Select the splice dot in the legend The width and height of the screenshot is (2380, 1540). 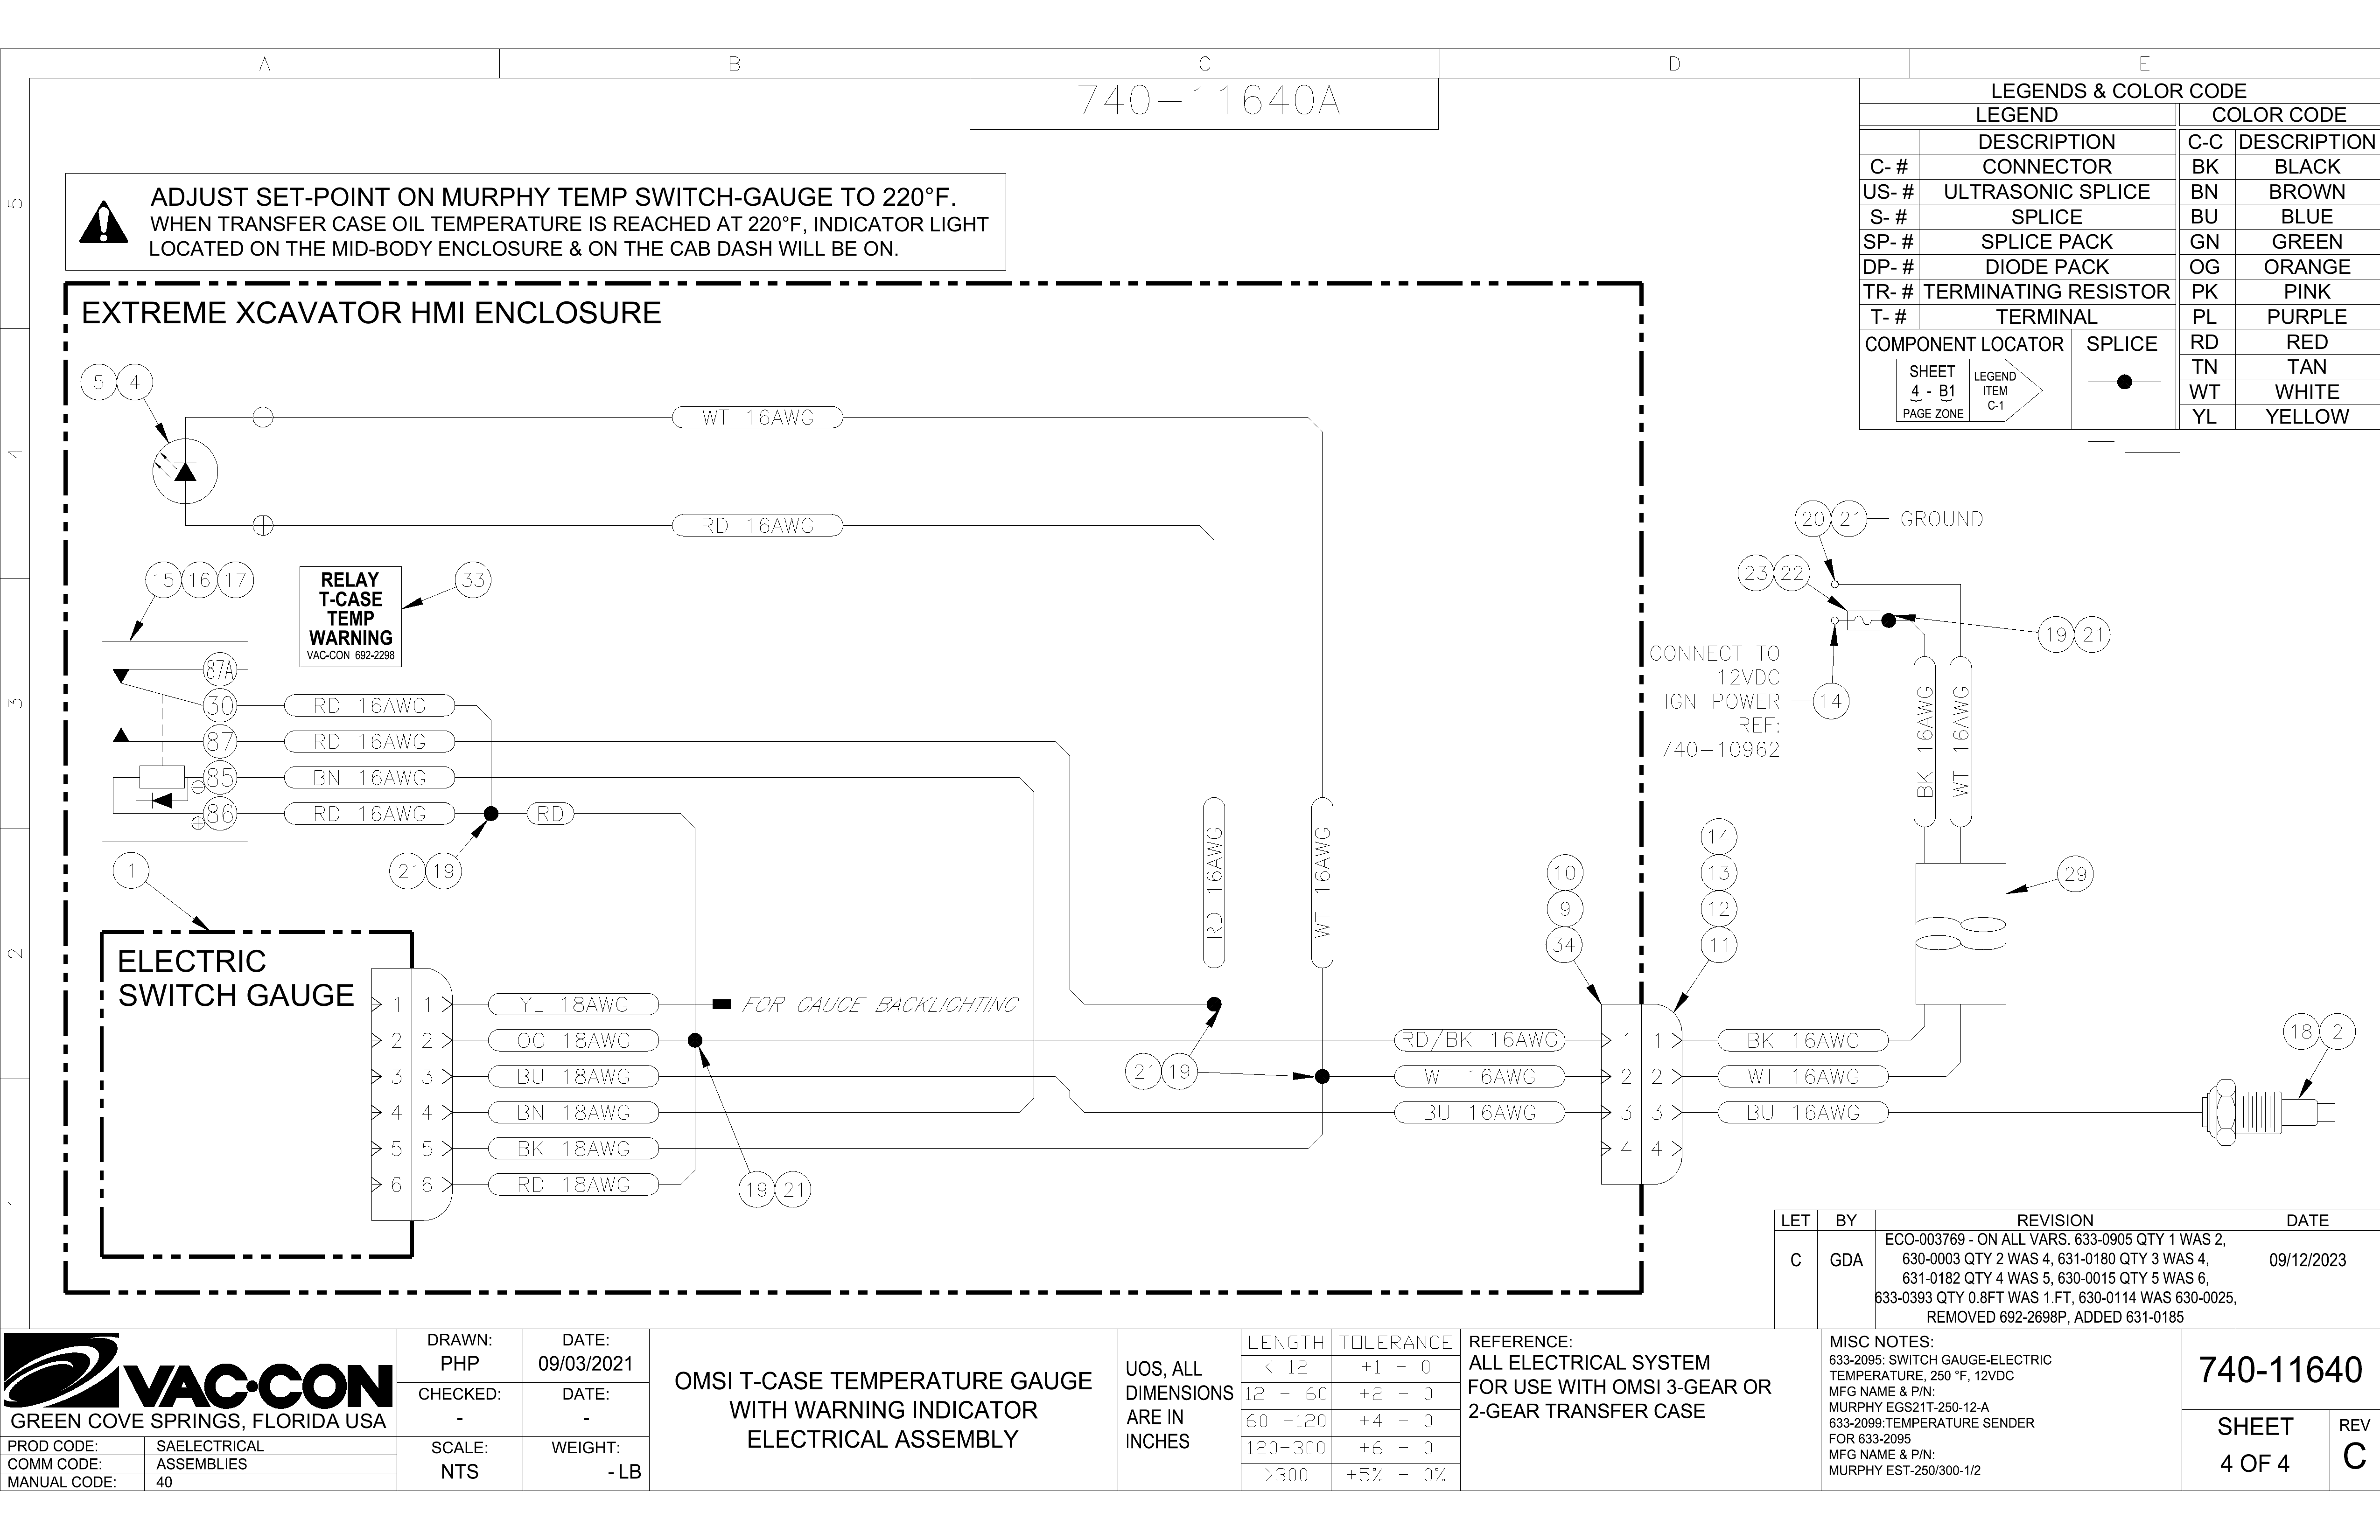(x=2125, y=382)
